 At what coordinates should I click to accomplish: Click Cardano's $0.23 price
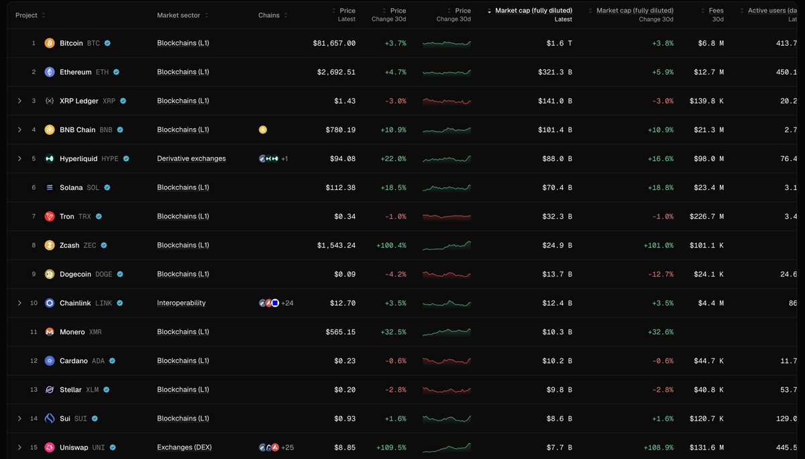[x=345, y=360]
